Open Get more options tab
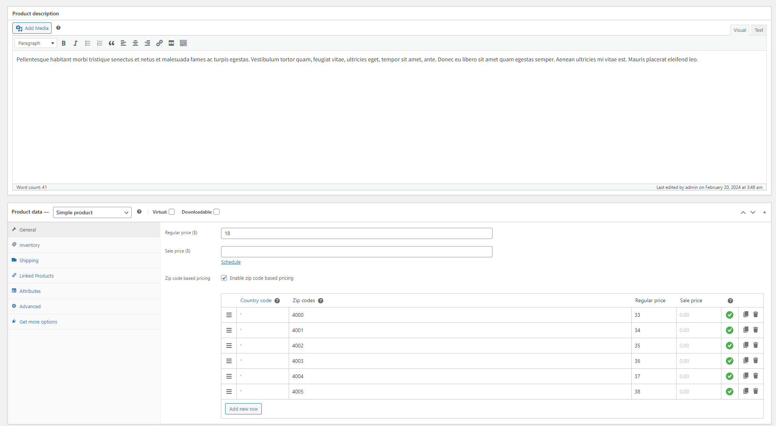 tap(84, 322)
